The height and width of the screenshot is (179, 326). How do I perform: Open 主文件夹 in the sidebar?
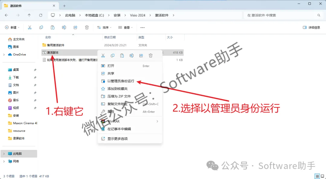click(16, 39)
